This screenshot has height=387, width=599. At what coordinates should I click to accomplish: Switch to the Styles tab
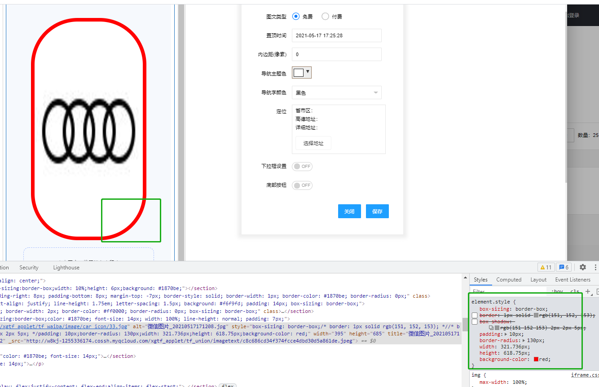tap(480, 280)
